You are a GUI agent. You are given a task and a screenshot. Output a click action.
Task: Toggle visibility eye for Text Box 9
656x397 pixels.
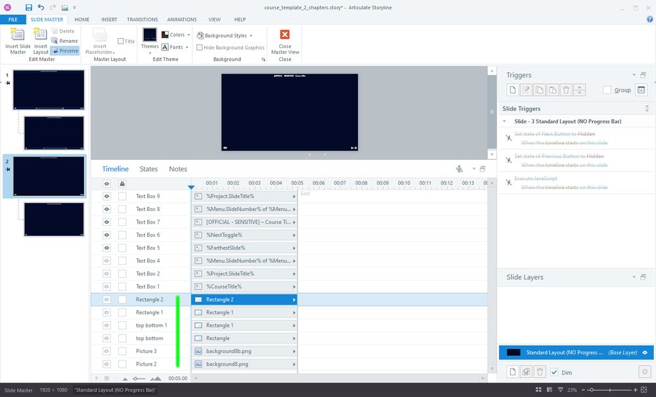(x=106, y=196)
